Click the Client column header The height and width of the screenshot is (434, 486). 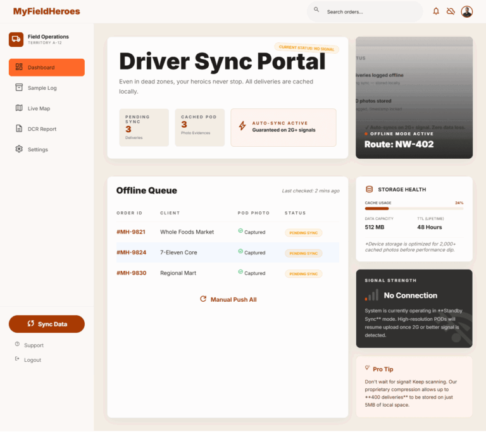170,213
